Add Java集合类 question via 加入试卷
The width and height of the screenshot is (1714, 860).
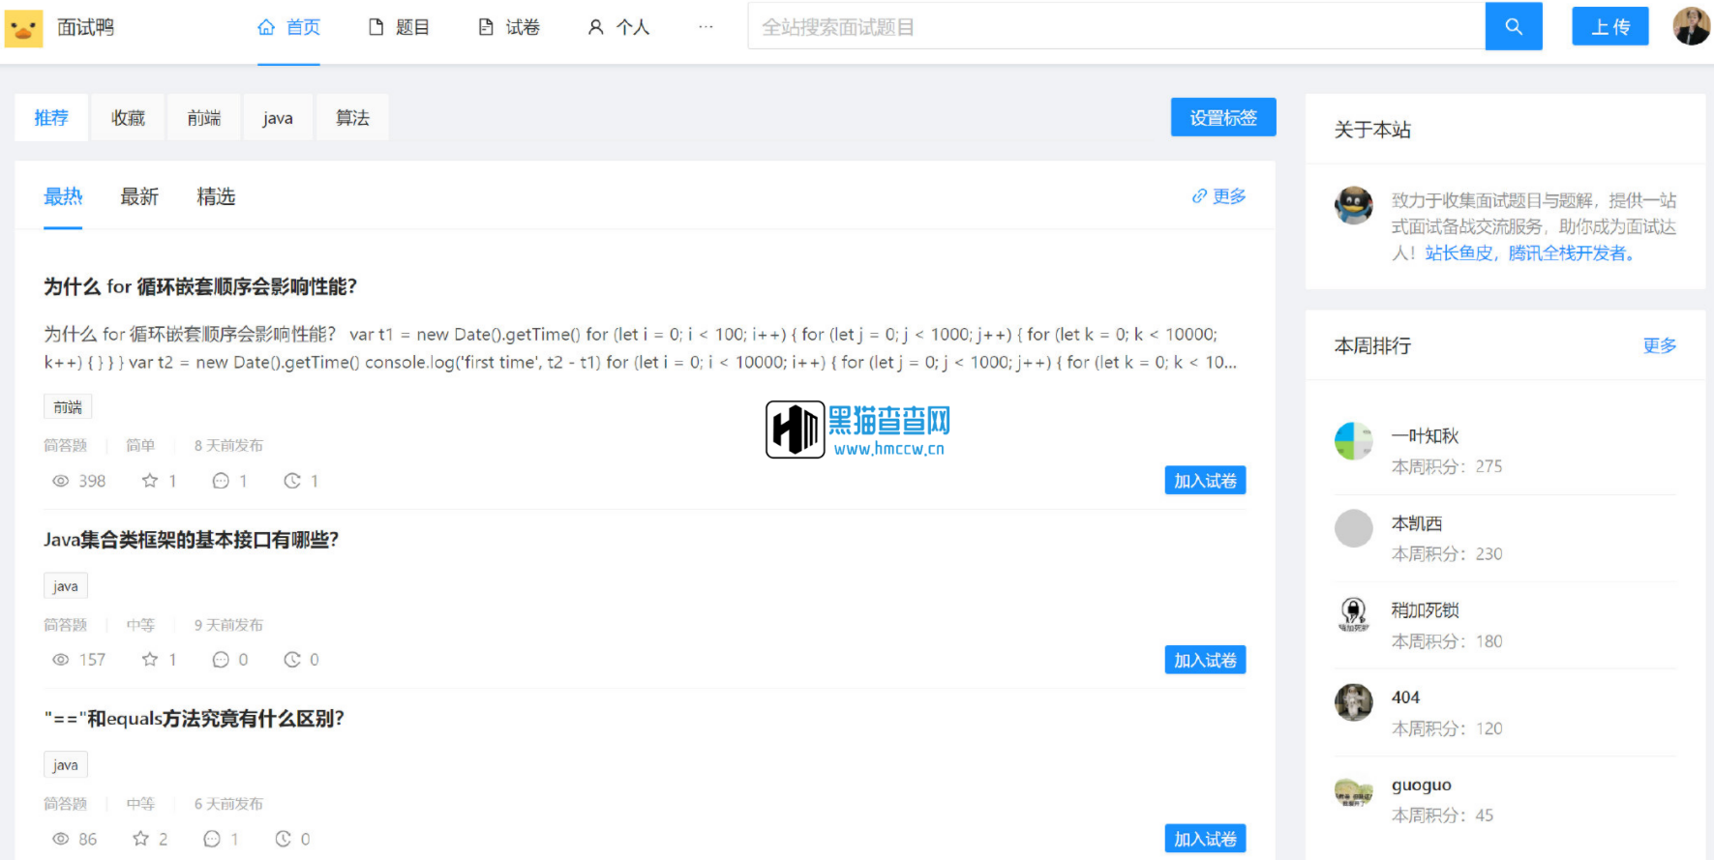tap(1205, 660)
